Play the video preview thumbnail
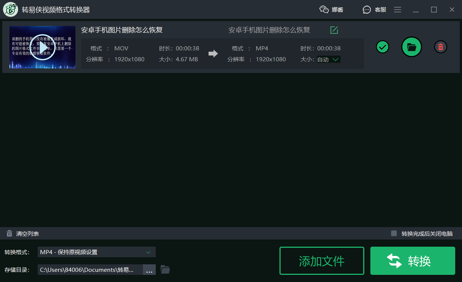Viewport: 462px width, 282px height. pyautogui.click(x=42, y=47)
